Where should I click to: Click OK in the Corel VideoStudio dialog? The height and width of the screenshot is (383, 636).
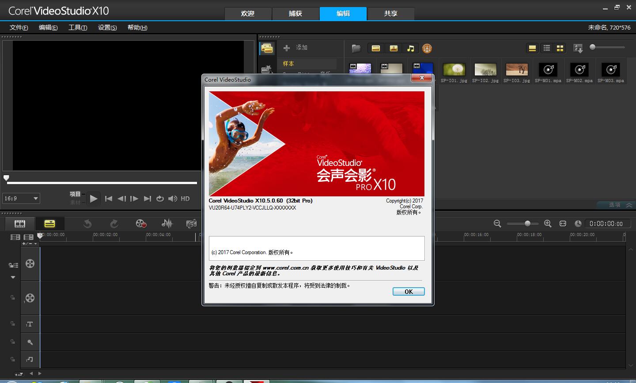pos(409,292)
